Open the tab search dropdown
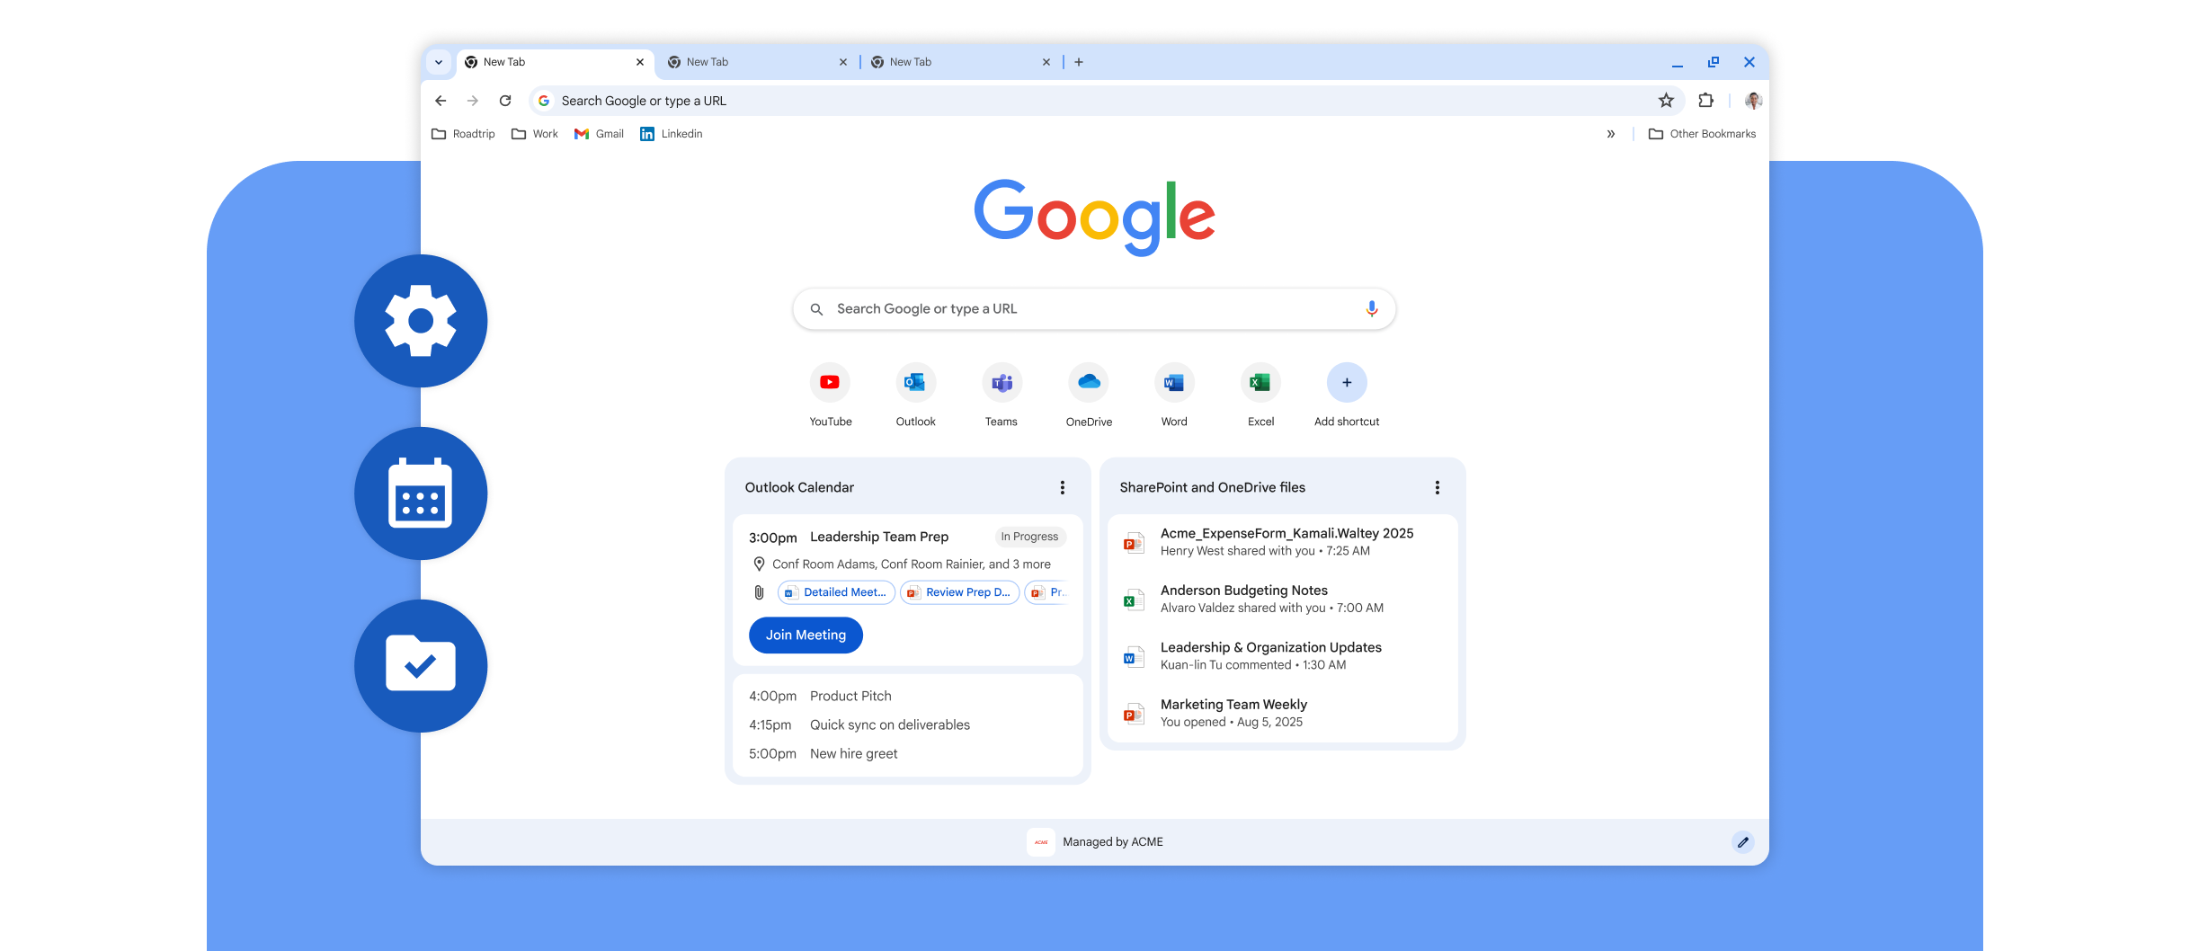This screenshot has height=951, width=2190. 439,61
